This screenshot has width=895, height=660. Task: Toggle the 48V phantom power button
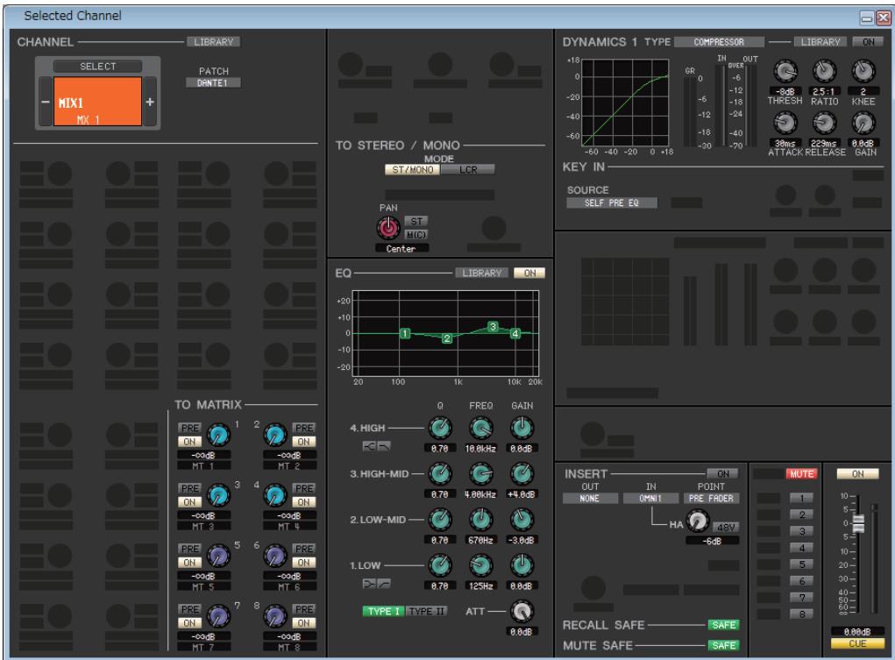tap(726, 527)
